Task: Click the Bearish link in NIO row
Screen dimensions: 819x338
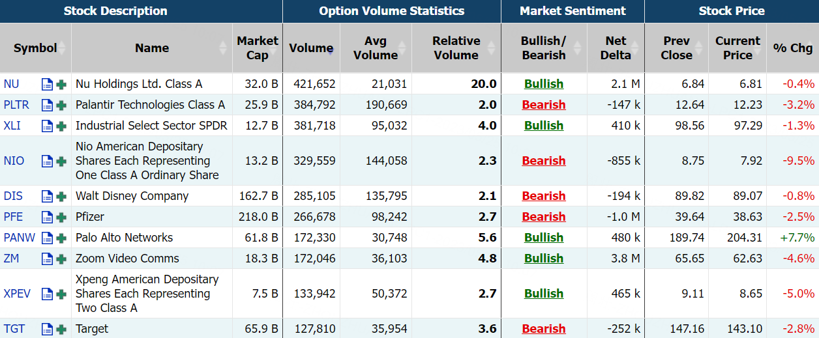Action: (543, 161)
